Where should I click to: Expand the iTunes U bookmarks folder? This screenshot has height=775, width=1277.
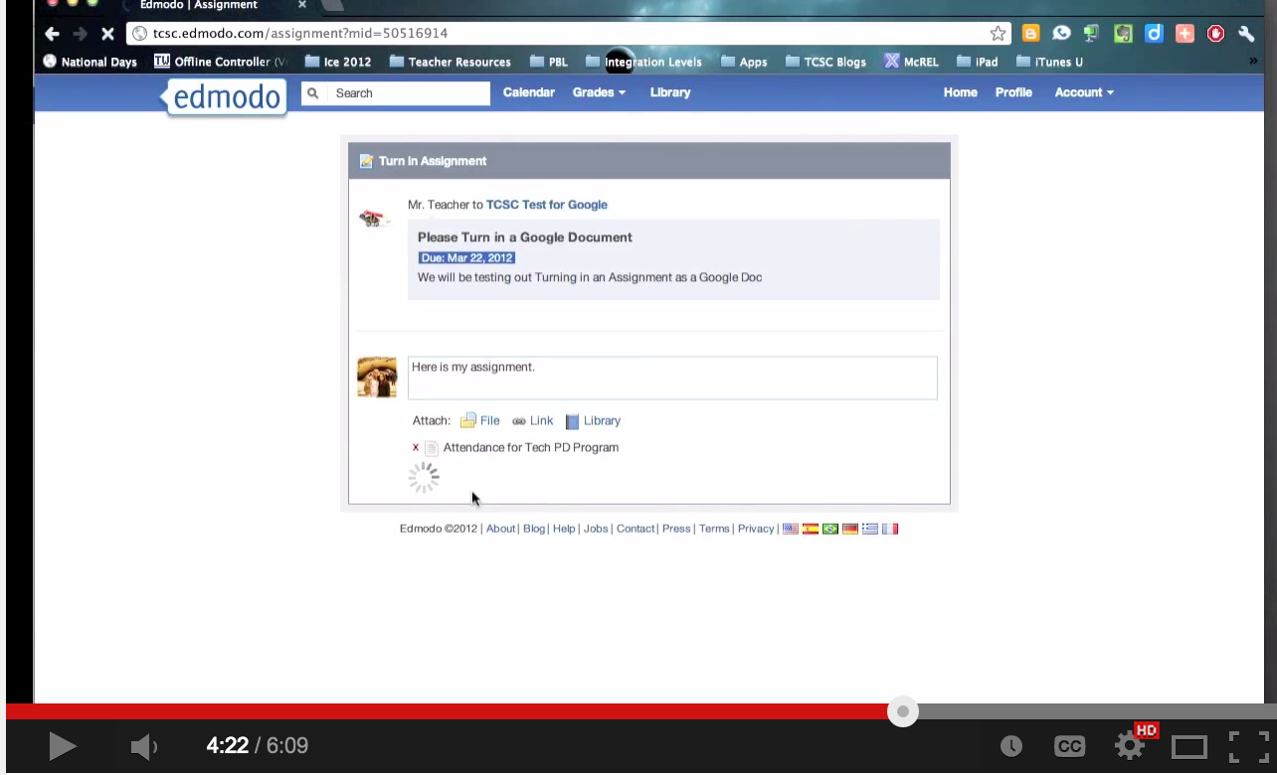[1049, 62]
